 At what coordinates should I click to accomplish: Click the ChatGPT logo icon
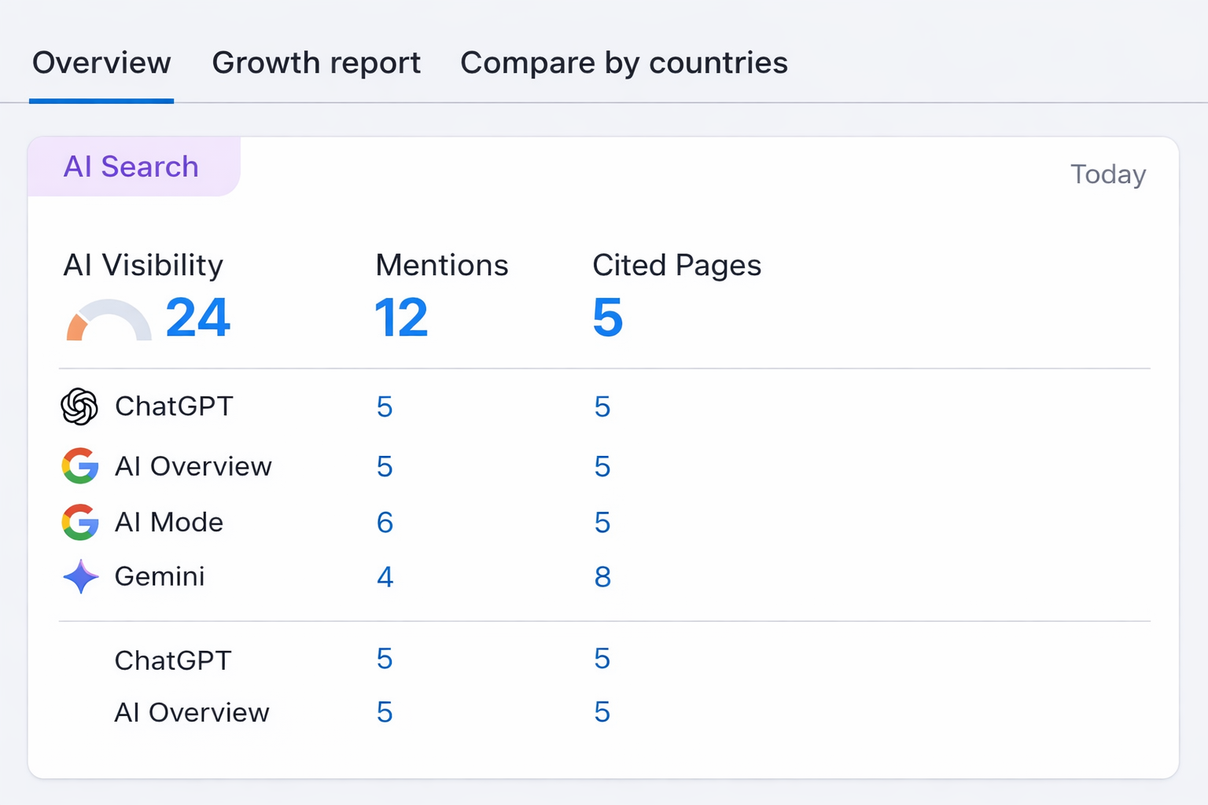tap(79, 406)
